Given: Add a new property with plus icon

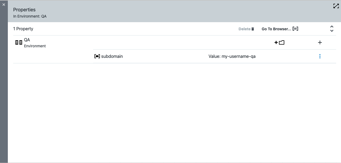Looking at the screenshot, I should (320, 42).
